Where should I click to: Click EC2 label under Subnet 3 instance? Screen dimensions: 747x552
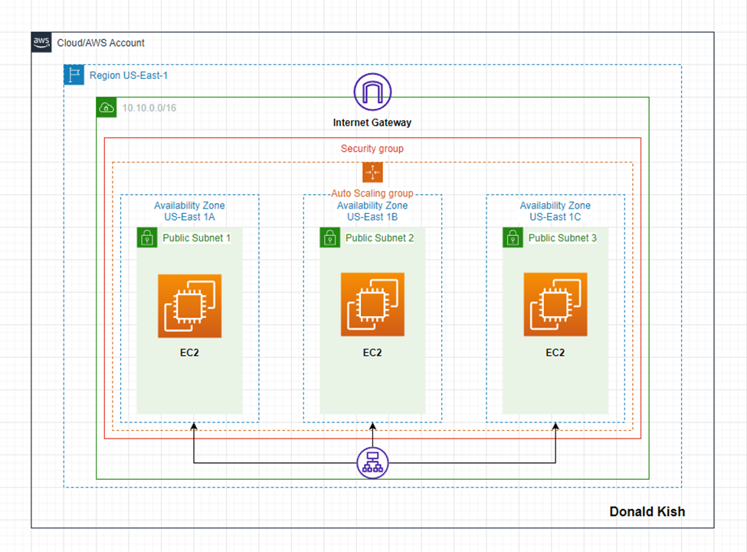coord(555,353)
